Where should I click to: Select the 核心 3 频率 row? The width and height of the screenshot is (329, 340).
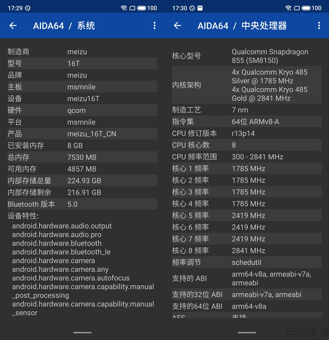tap(247, 192)
